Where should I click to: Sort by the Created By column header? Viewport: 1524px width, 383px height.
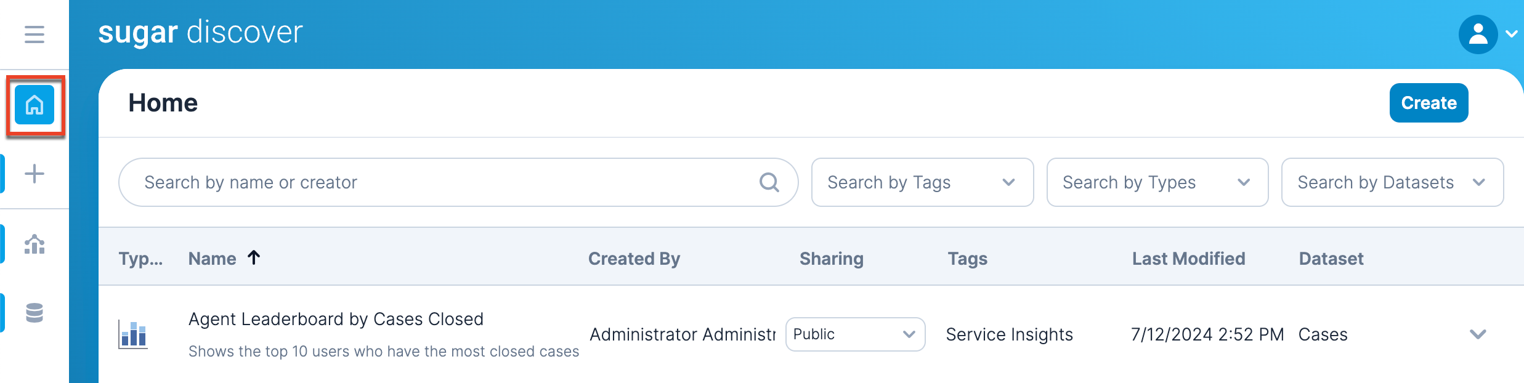pos(634,259)
